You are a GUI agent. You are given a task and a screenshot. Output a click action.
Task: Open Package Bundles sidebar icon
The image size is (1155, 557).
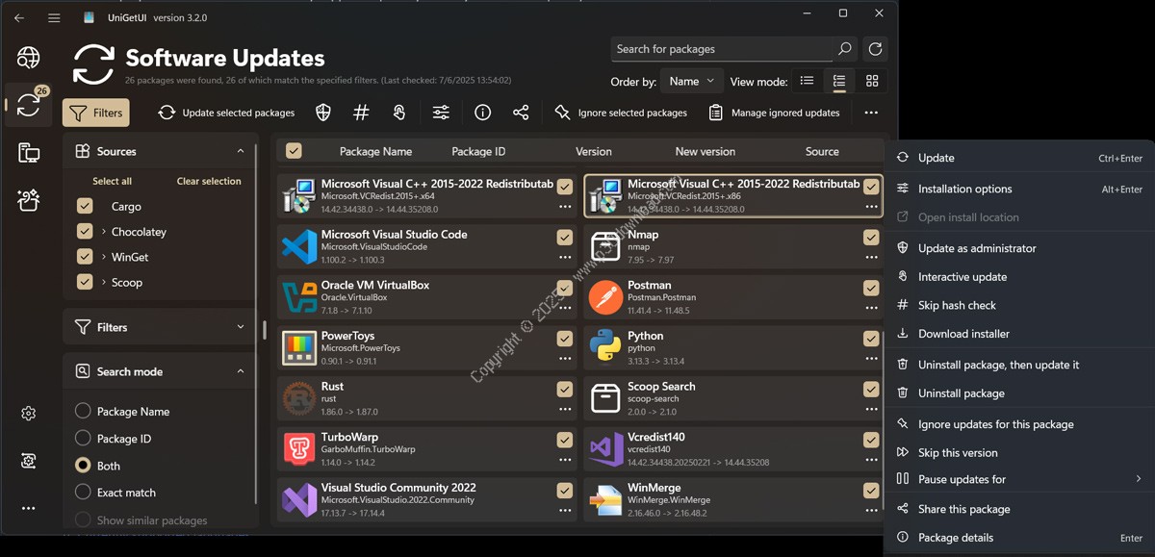tap(28, 200)
